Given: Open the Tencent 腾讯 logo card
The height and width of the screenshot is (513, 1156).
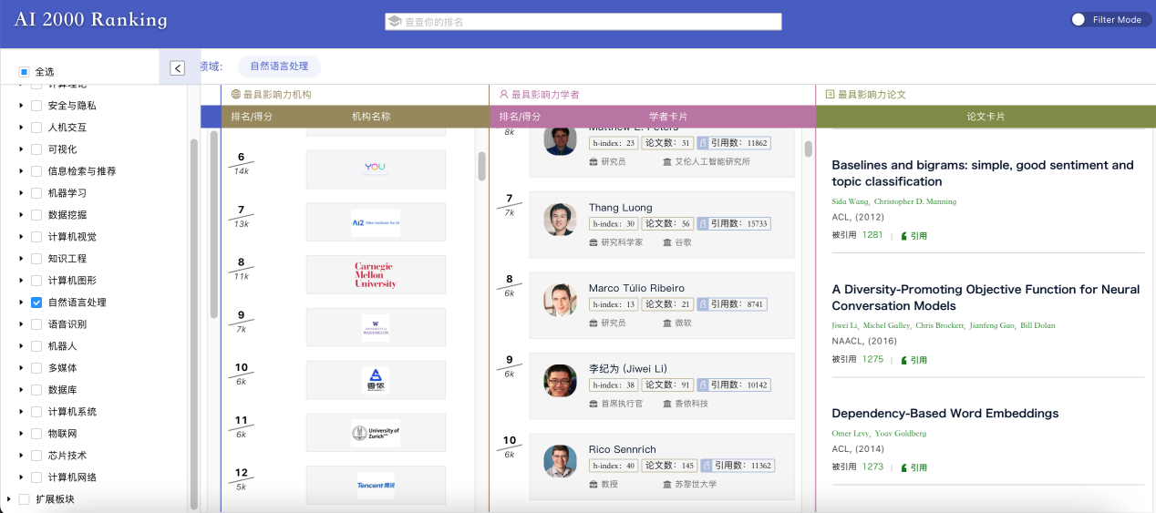Looking at the screenshot, I should [x=376, y=485].
